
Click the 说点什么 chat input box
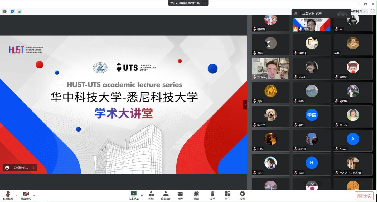click(x=21, y=168)
